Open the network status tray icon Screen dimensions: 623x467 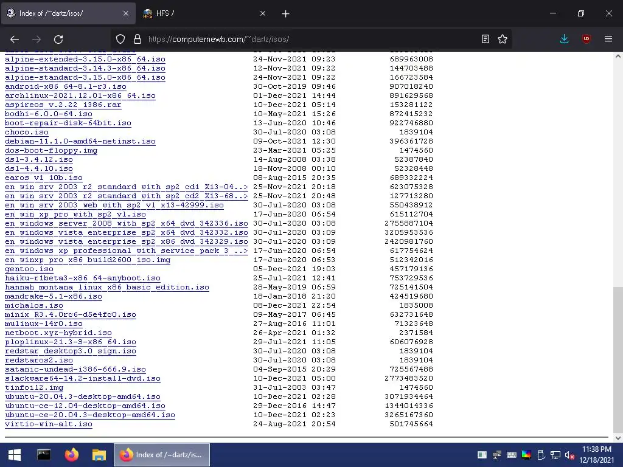[x=555, y=455]
